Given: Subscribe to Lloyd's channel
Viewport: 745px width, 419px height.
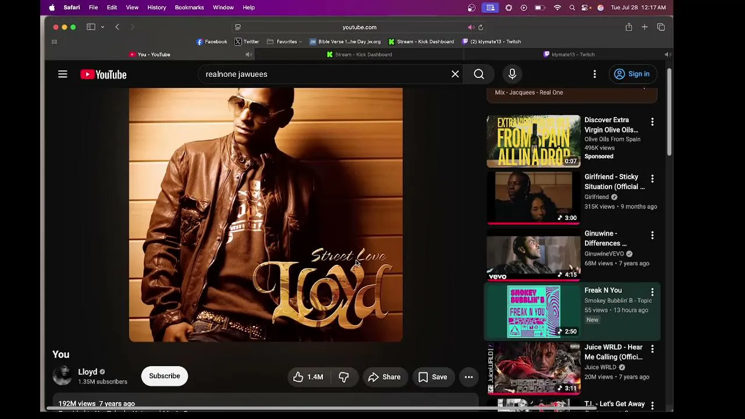Looking at the screenshot, I should tap(165, 376).
